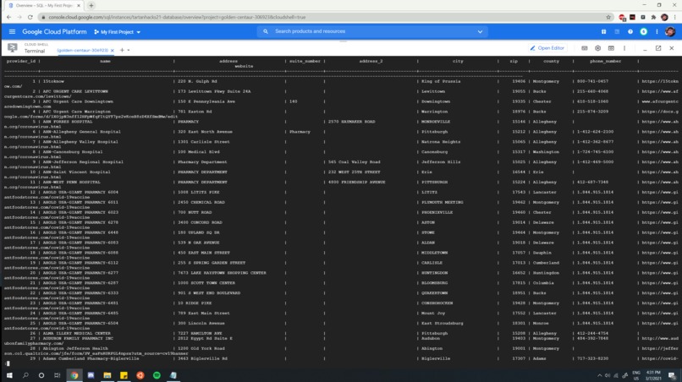The image size is (682, 382).
Task: Click the 'PLYMOUTH MEETING' city cell
Action: point(442,203)
